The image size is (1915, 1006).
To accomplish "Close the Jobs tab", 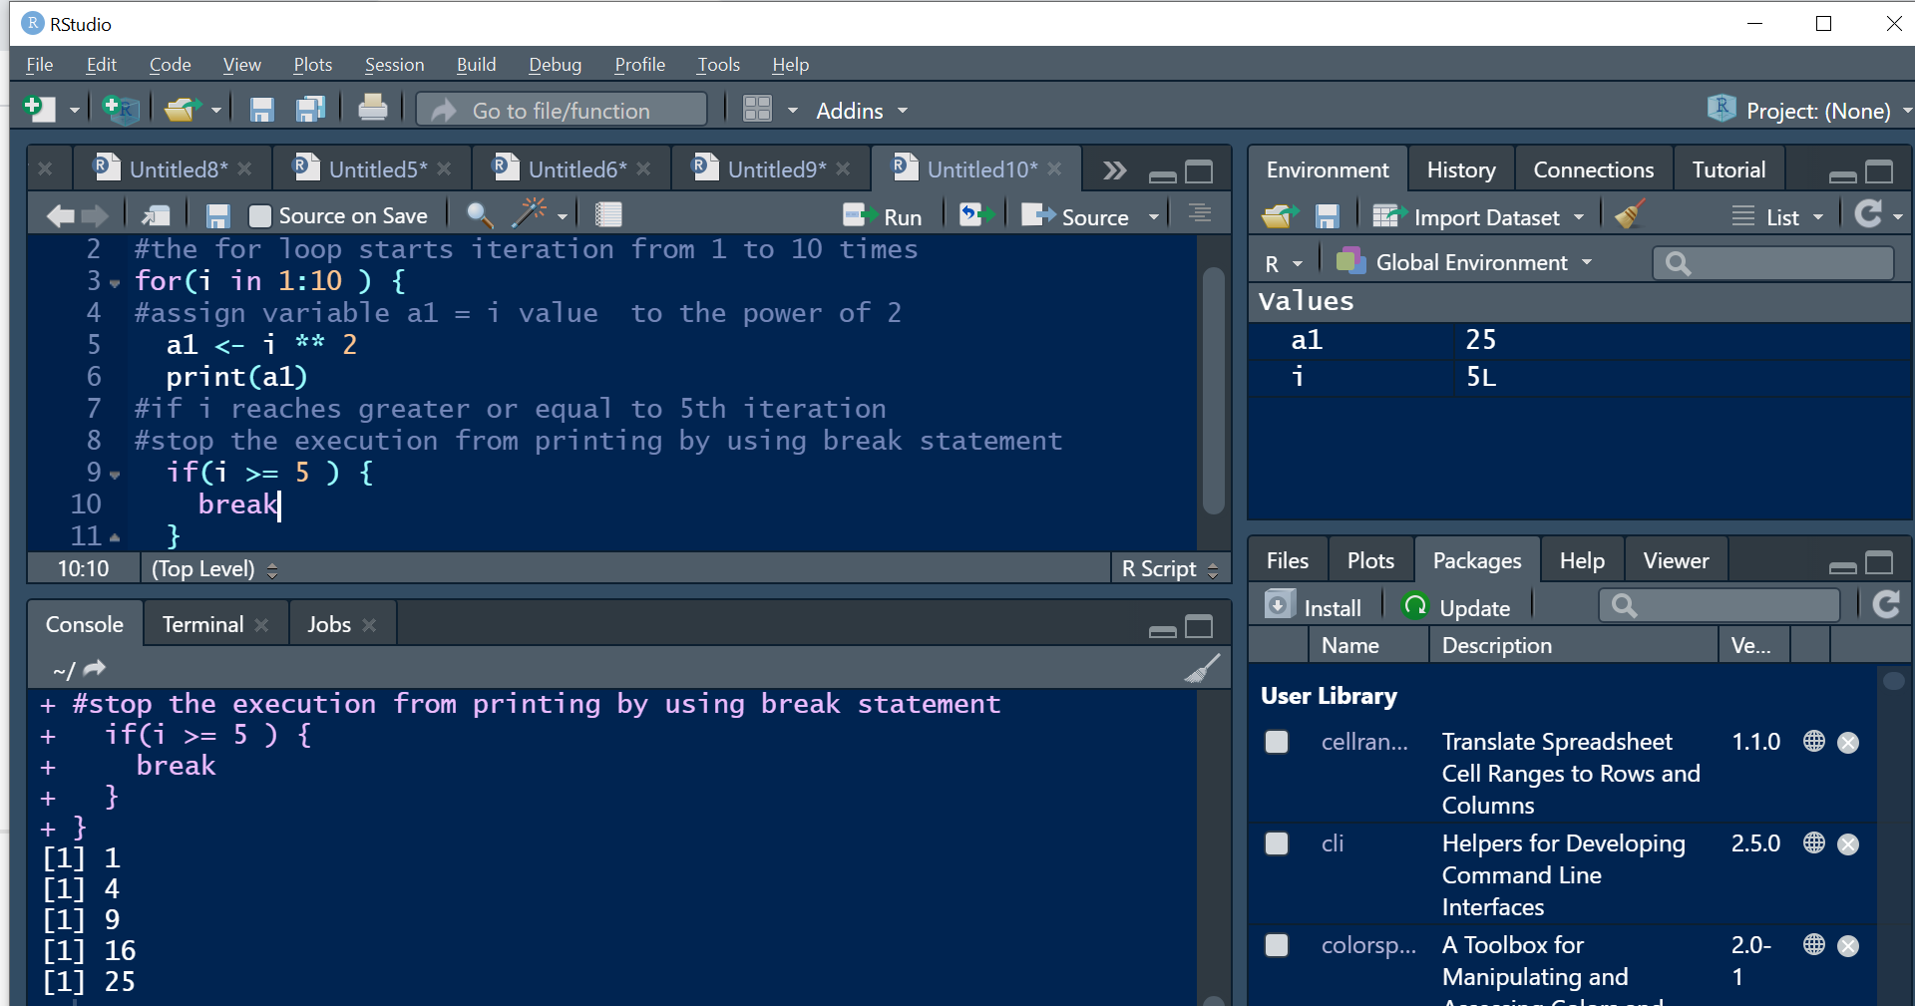I will tap(369, 625).
